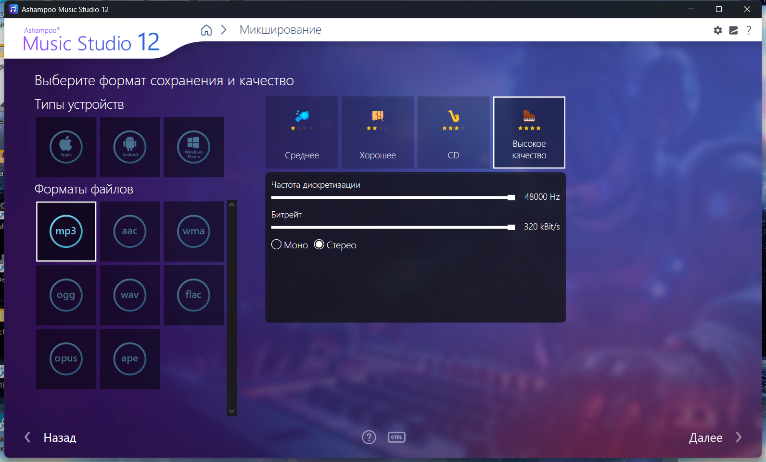Image resolution: width=766 pixels, height=462 pixels.
Task: Select the Apple device type
Action: click(66, 147)
